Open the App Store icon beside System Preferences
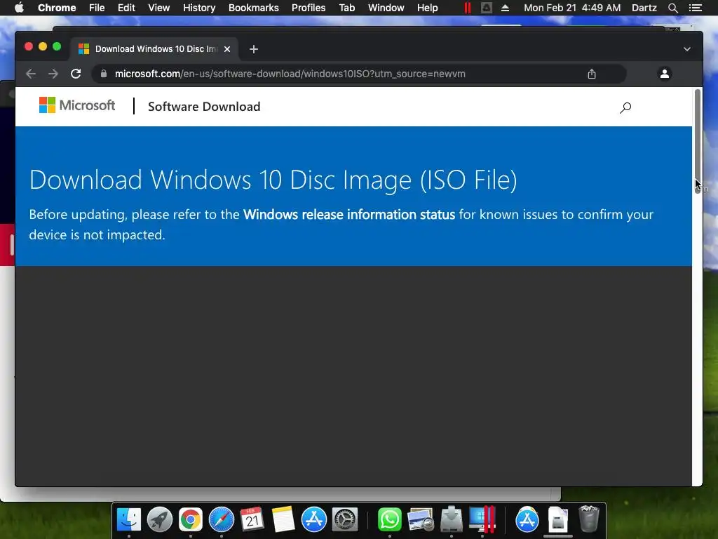The image size is (718, 539). 313,519
